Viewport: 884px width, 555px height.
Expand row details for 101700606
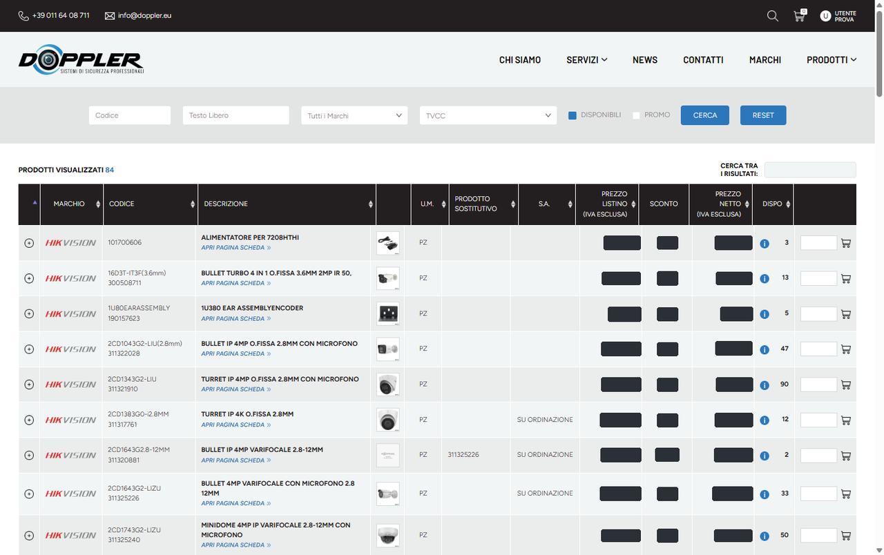pos(29,243)
